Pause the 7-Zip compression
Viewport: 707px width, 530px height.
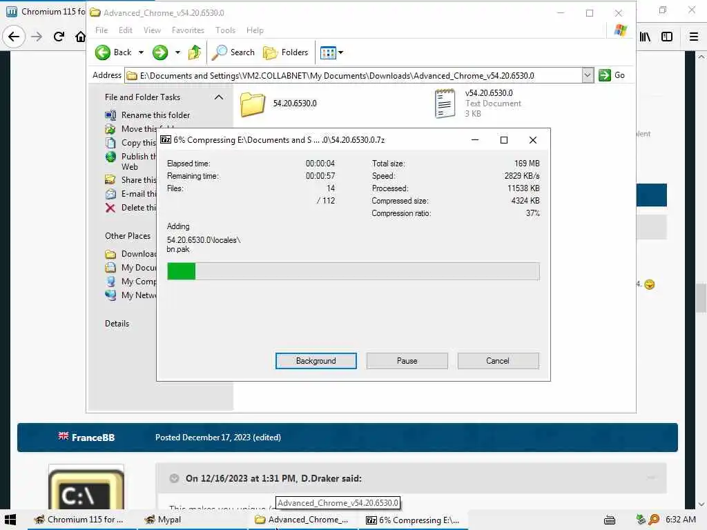click(x=407, y=361)
